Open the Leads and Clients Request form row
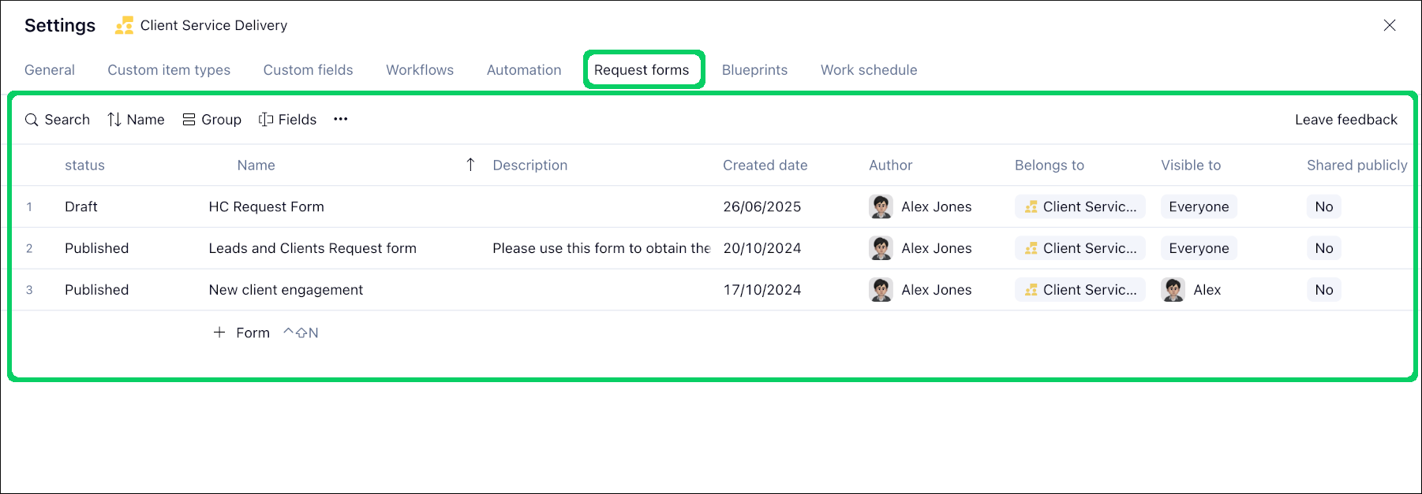The width and height of the screenshot is (1422, 494). 312,247
